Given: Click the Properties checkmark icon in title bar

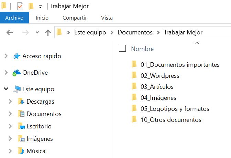Looking at the screenshot, I should click(x=20, y=6).
